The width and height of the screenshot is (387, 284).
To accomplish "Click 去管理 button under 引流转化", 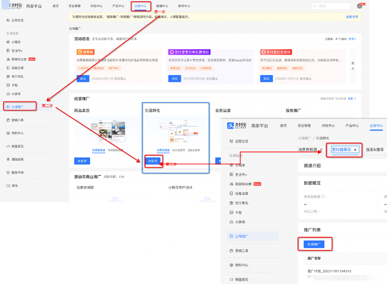I will (153, 161).
